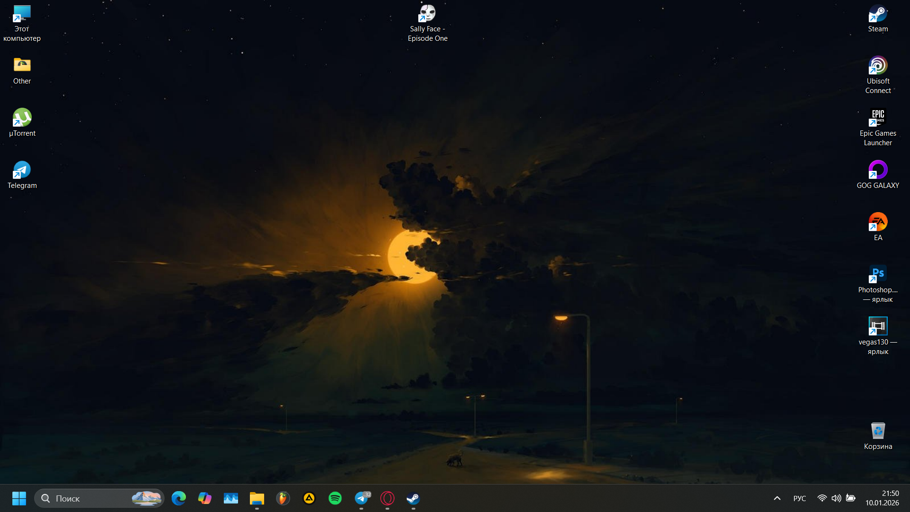This screenshot has width=910, height=512.
Task: Select the vegas130 shortcut icon
Action: [x=878, y=336]
